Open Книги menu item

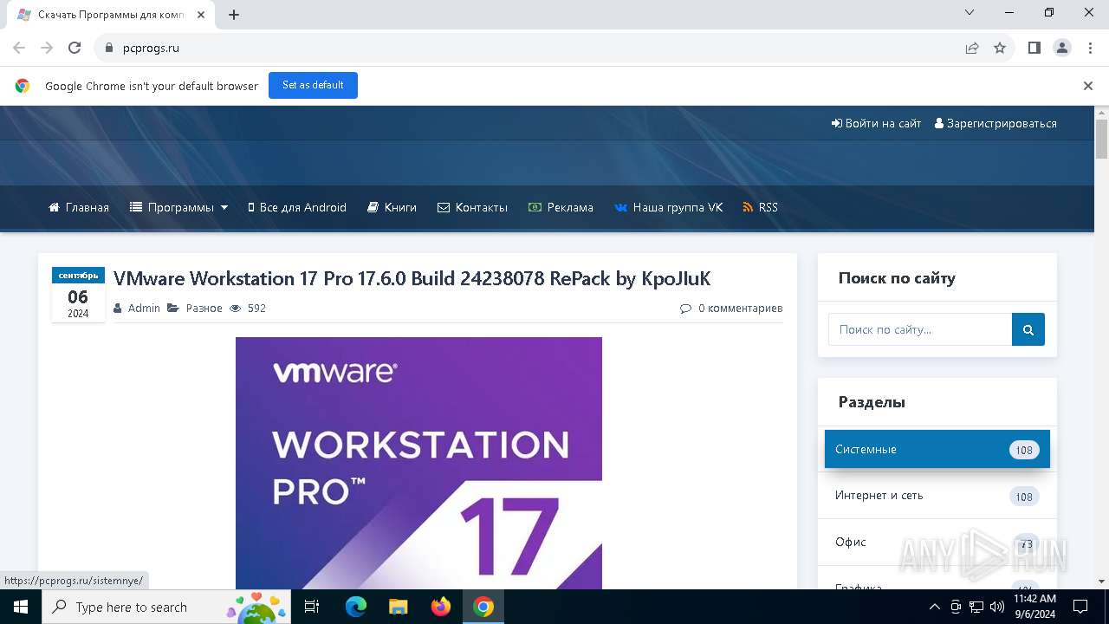[392, 207]
